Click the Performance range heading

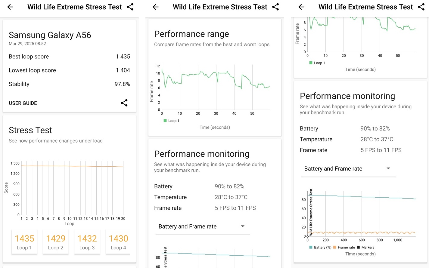[191, 34]
